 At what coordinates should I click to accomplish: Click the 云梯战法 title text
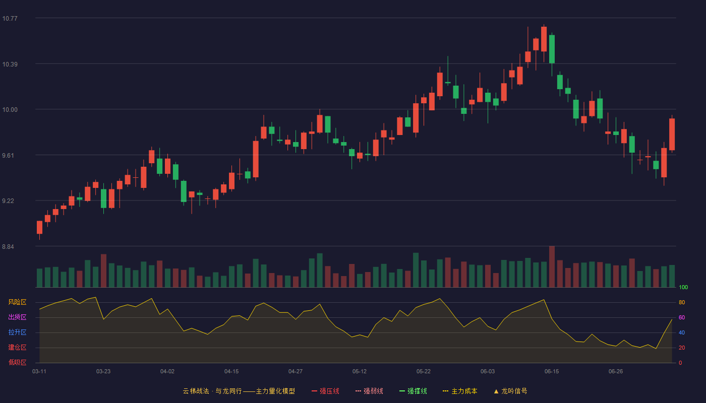click(196, 391)
